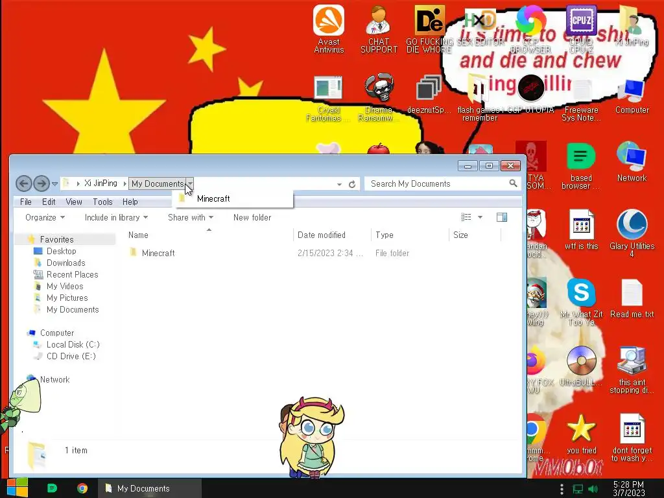
Task: Open 'this aint stopping di...' desktop icon
Action: click(632, 370)
